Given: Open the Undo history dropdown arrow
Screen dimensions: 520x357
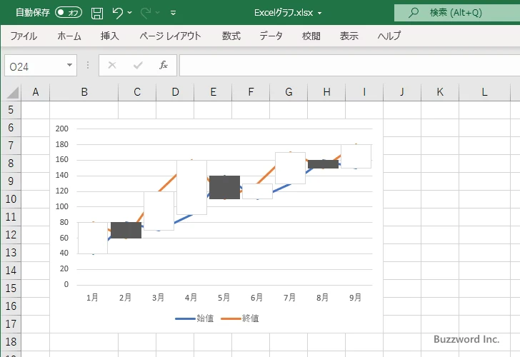Looking at the screenshot, I should coord(130,13).
